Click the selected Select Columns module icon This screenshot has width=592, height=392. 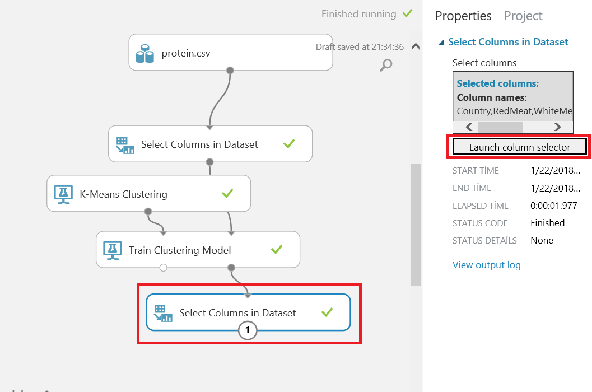(163, 313)
